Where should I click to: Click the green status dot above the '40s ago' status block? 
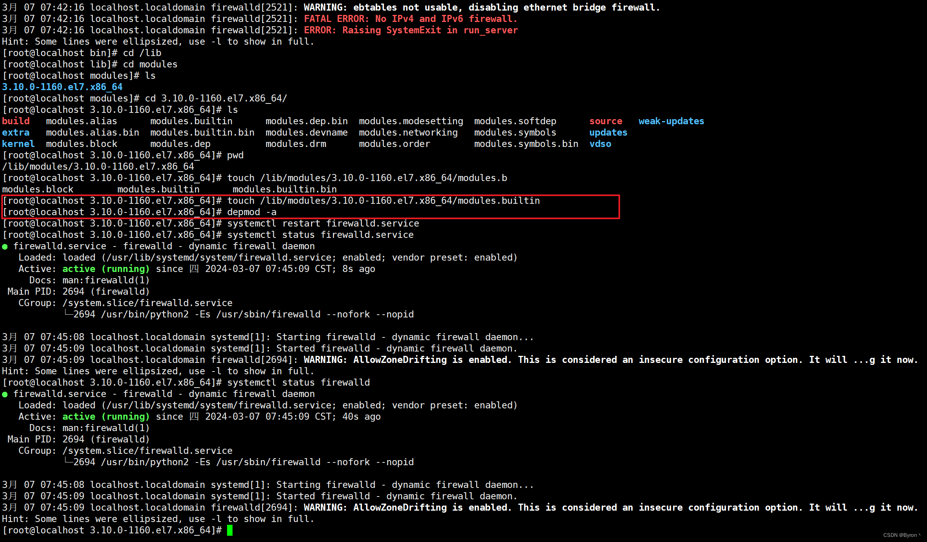tap(5, 394)
